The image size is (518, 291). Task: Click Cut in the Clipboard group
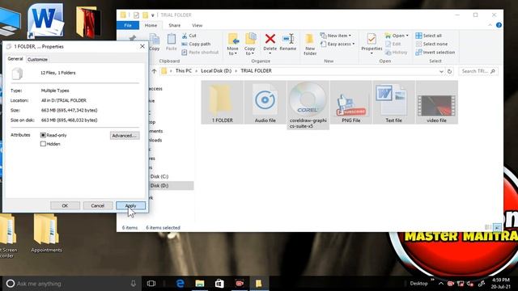(x=189, y=36)
